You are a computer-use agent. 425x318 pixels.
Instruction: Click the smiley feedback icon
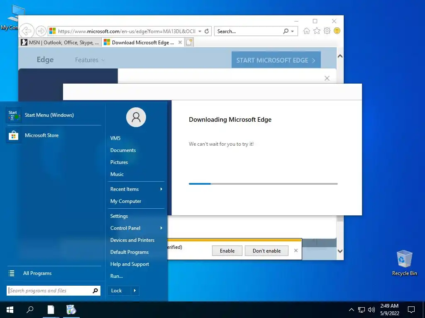[x=337, y=31]
